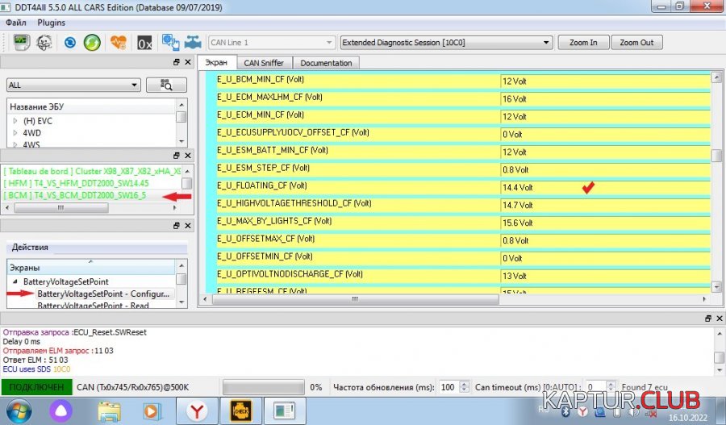726x425 pixels.
Task: Open Extended Diagnostic Session dropdown
Action: (x=446, y=43)
